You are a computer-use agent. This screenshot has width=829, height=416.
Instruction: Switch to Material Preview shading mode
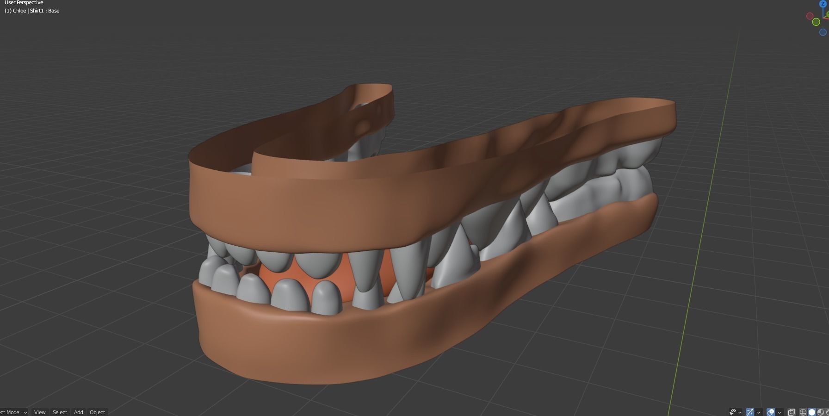pyautogui.click(x=821, y=412)
